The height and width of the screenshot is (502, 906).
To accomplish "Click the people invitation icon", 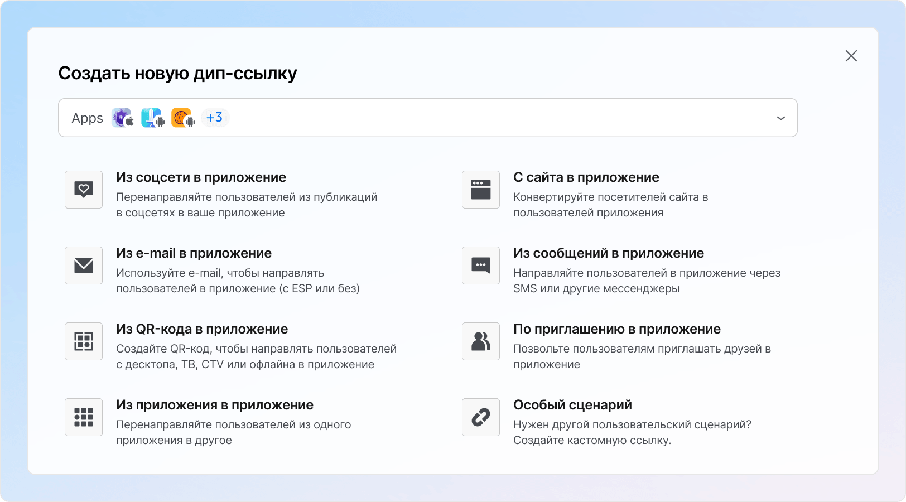I will pos(481,341).
